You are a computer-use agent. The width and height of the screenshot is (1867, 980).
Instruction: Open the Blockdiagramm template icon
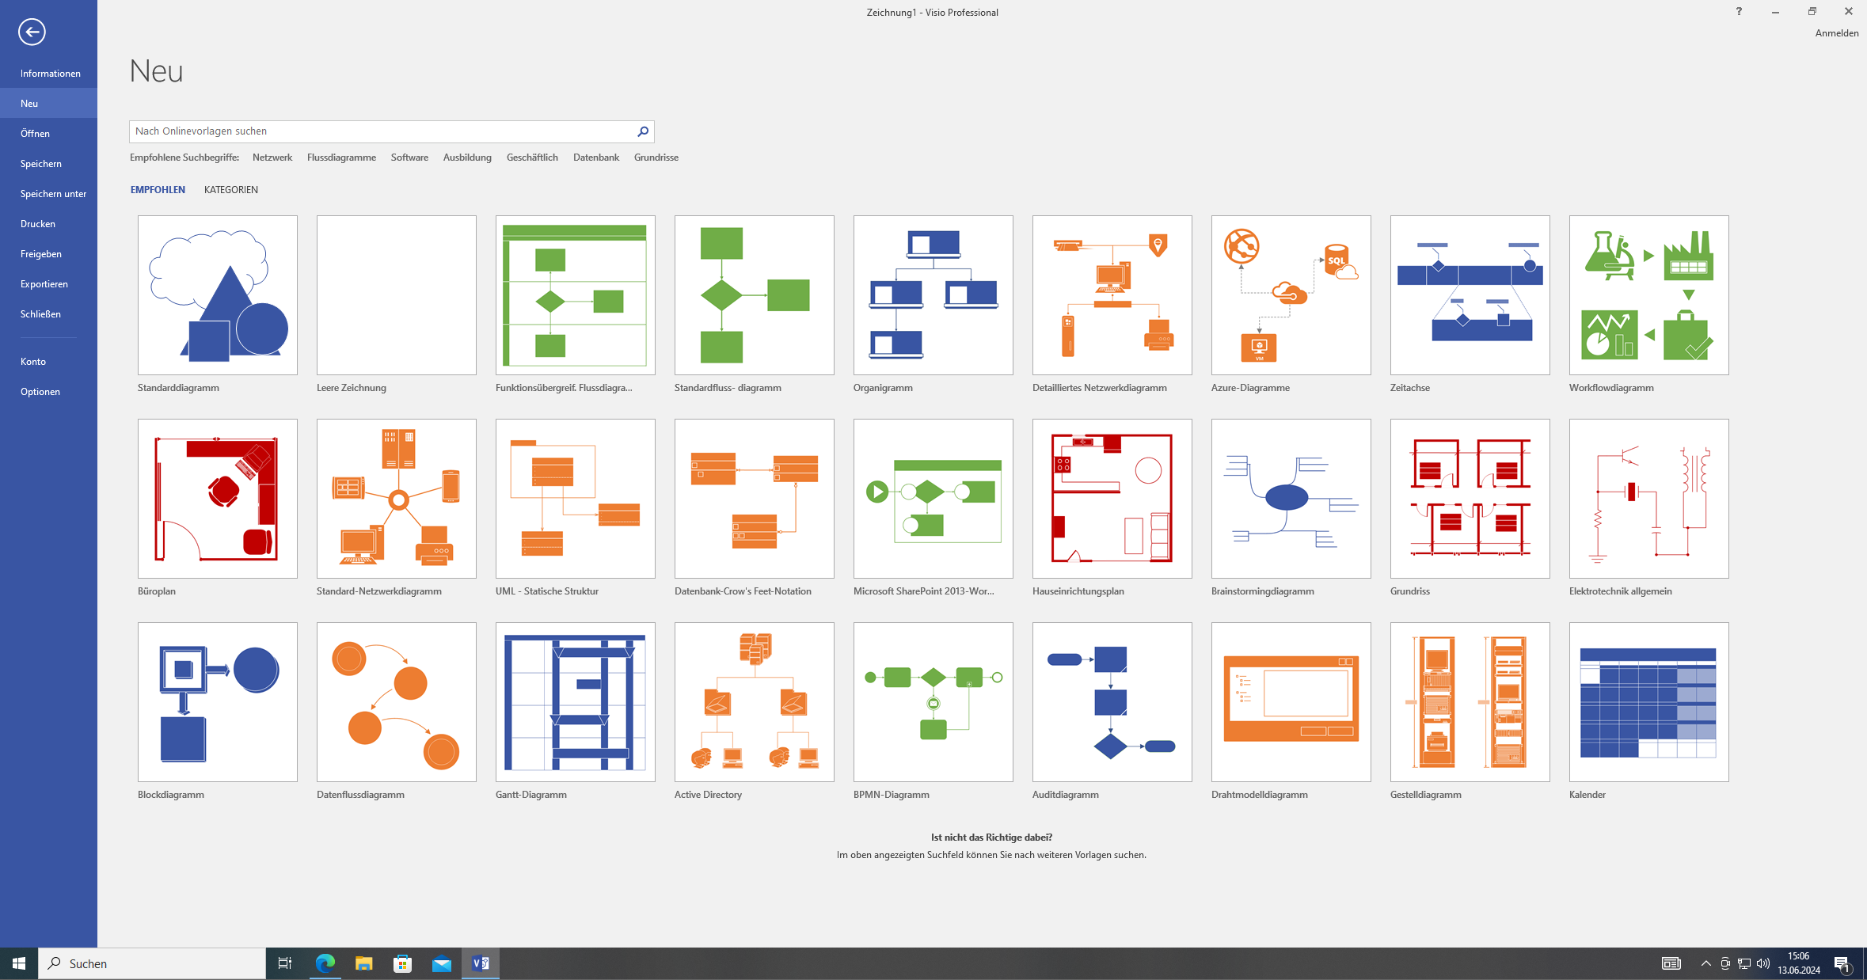pos(218,702)
